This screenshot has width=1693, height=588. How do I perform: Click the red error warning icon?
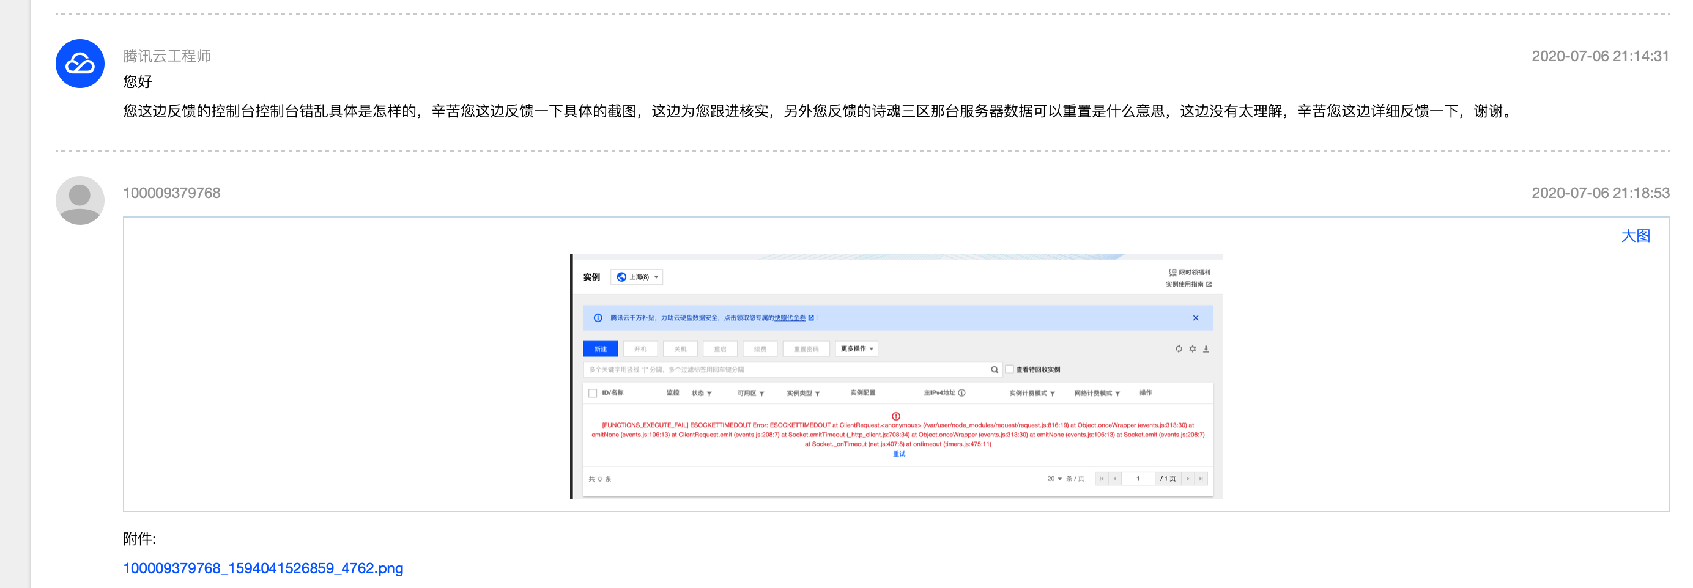[x=896, y=416]
